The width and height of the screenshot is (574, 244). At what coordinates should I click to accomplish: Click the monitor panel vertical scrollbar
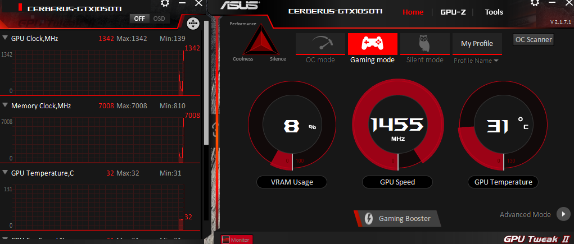pyautogui.click(x=206, y=84)
